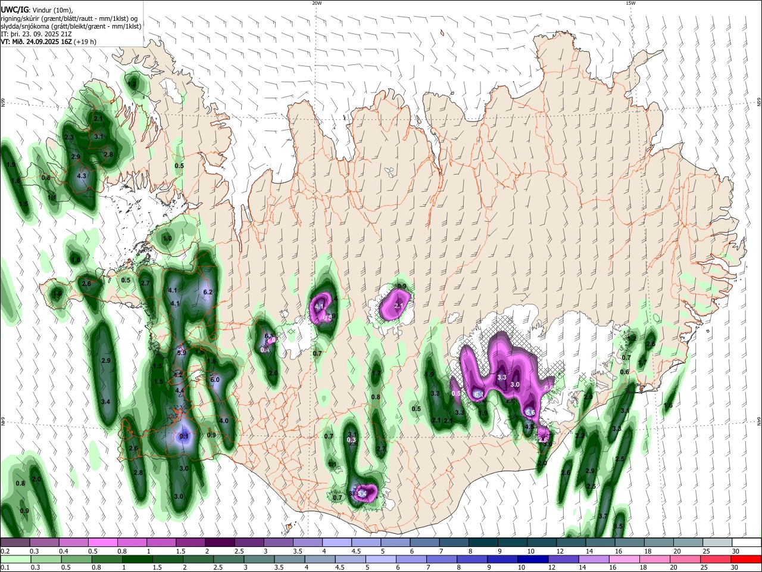Click the 'IT: þri. 23. 09. 2025 21Z' line
762x572 pixels.
click(x=36, y=34)
